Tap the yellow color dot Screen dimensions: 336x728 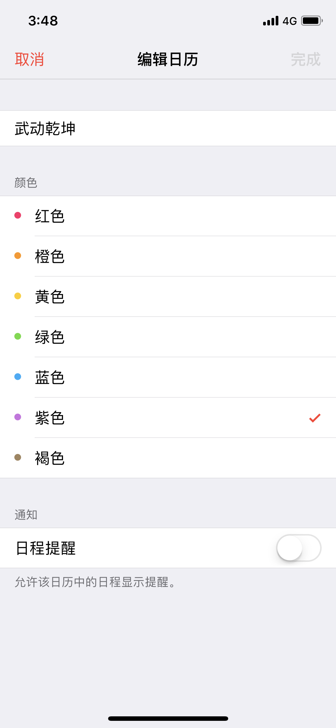coord(18,296)
